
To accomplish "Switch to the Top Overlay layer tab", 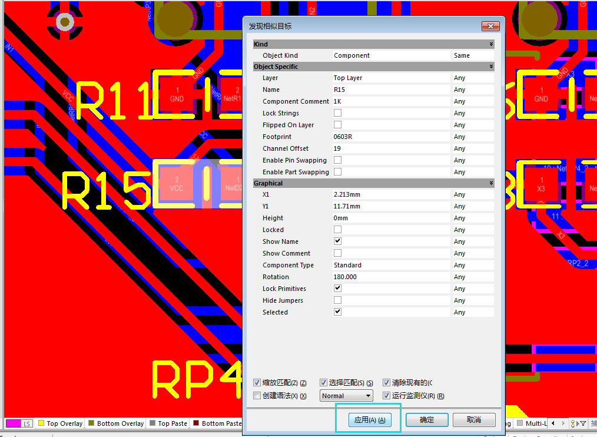I will click(x=60, y=423).
